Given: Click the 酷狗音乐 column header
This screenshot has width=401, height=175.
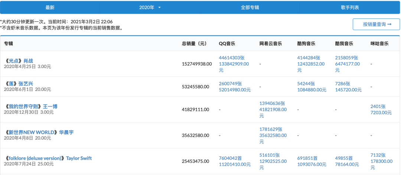Looking at the screenshot, I should [306, 44].
